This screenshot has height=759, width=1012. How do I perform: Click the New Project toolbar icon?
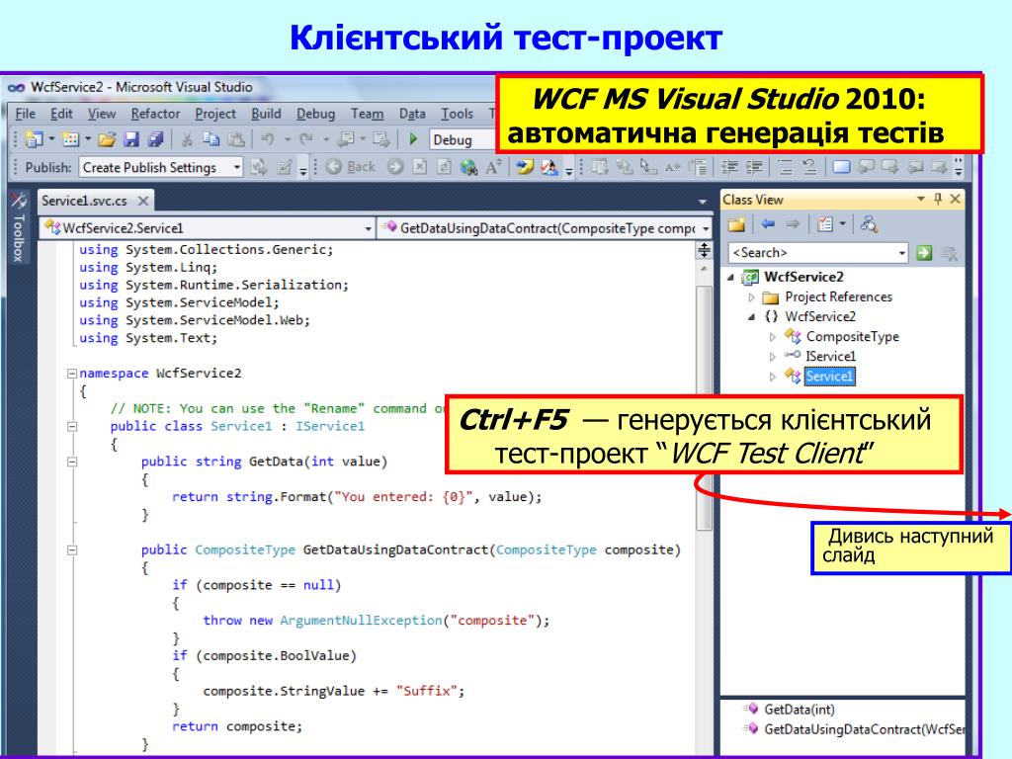[x=34, y=139]
